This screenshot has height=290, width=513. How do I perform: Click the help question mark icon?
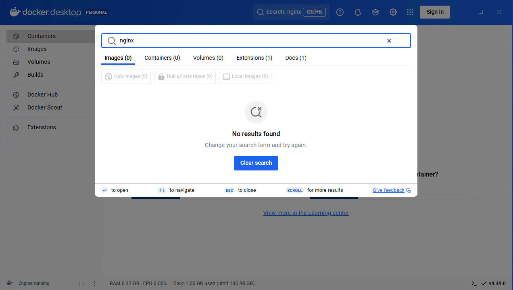[340, 12]
